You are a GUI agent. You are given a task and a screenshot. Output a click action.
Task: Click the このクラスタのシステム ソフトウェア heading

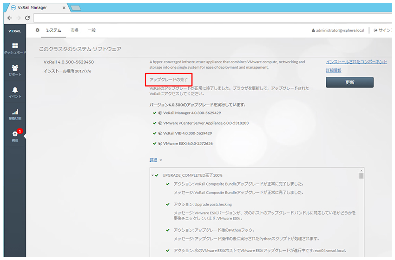coord(80,49)
